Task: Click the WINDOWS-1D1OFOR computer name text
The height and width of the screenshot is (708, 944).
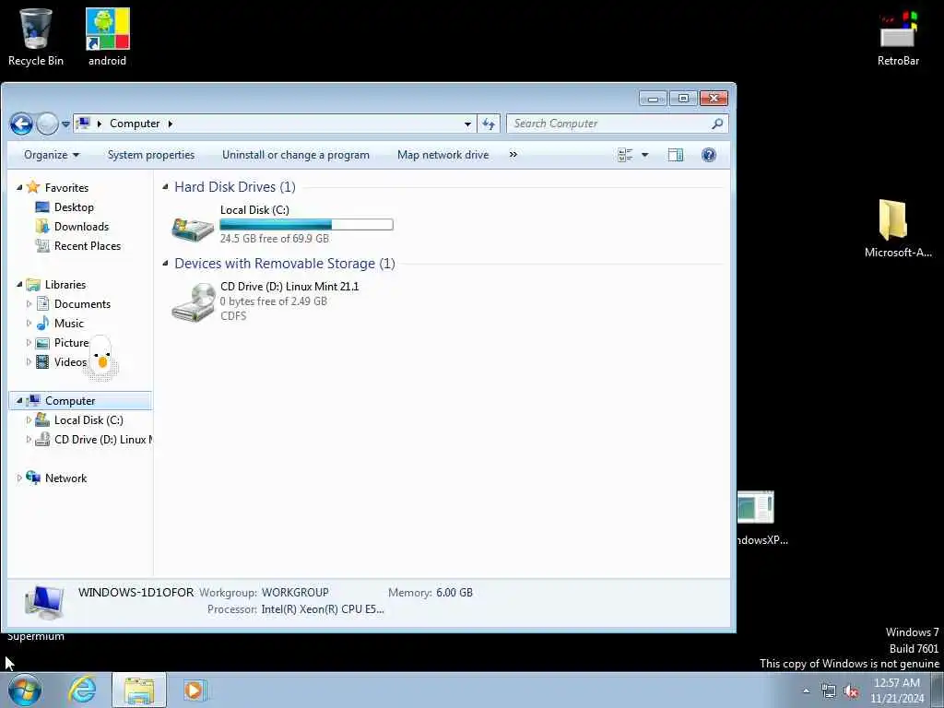Action: [136, 593]
